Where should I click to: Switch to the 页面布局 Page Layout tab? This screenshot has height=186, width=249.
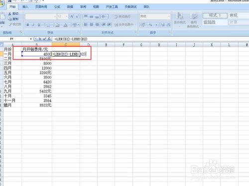coord(41,7)
